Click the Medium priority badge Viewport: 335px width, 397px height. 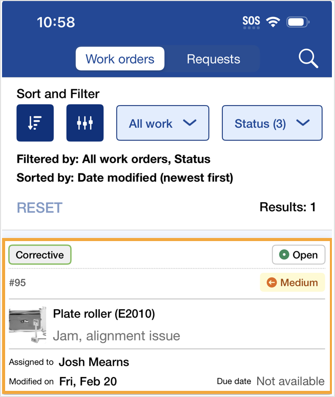point(292,282)
